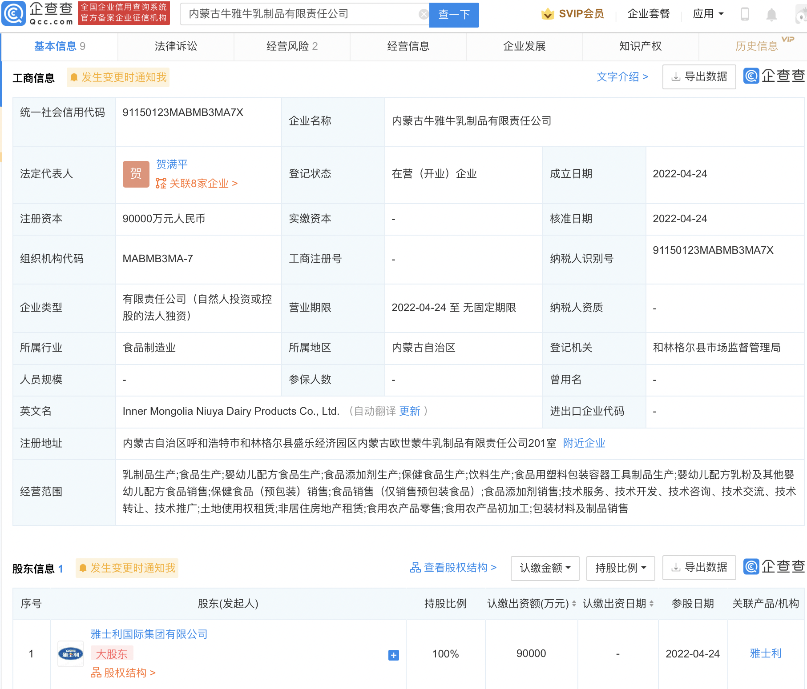Viewport: 807px width, 689px height.
Task: Click the equity structure icon under Yashili
Action: pos(96,673)
